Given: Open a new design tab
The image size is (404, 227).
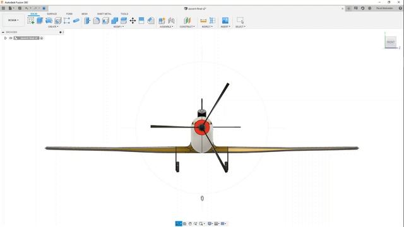Looking at the screenshot, I should (x=348, y=8).
